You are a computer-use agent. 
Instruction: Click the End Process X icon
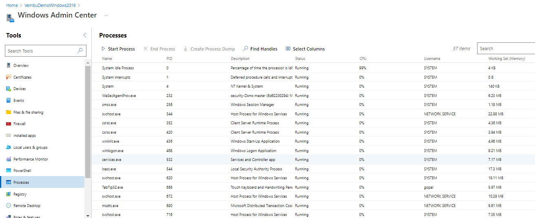[146, 48]
